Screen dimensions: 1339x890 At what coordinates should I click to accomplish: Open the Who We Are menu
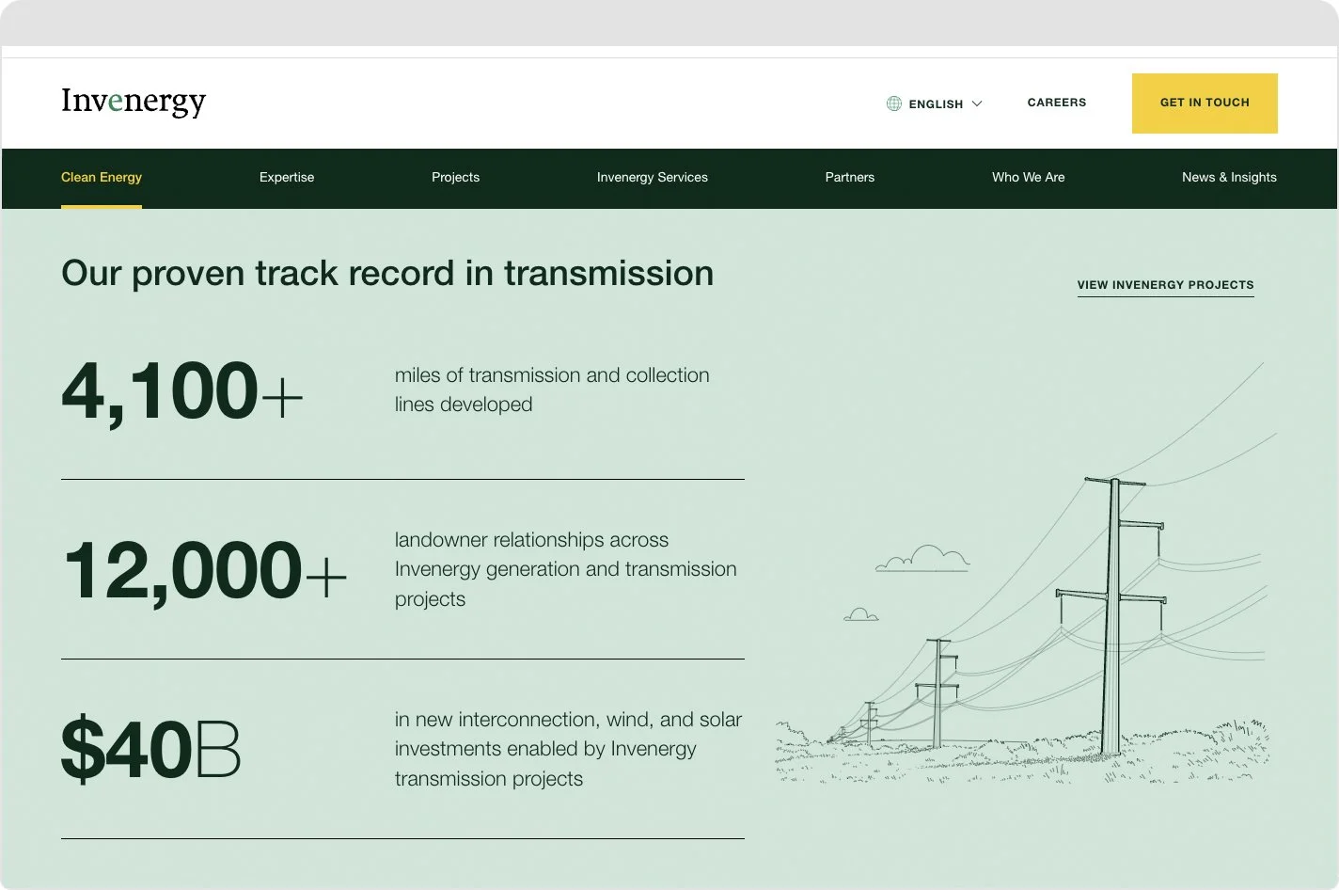[1029, 177]
